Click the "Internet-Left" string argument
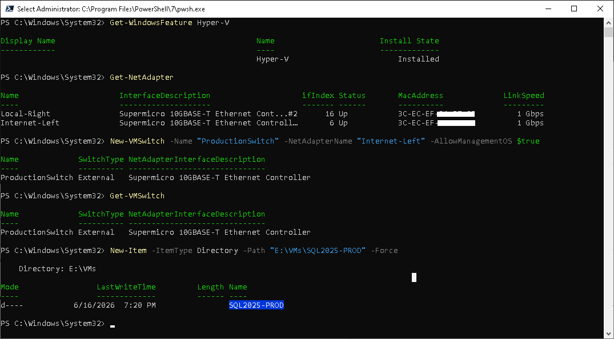 391,141
